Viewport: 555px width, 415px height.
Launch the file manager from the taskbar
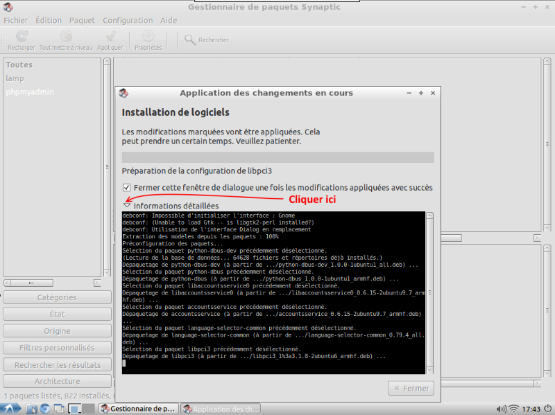coord(31,409)
